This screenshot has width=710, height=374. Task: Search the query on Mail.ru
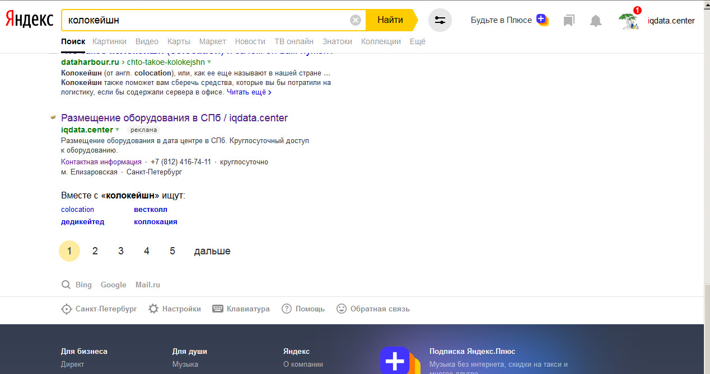tap(148, 285)
